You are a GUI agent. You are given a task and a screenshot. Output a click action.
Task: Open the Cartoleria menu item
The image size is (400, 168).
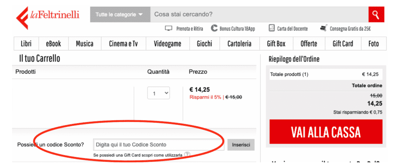pos(239,44)
